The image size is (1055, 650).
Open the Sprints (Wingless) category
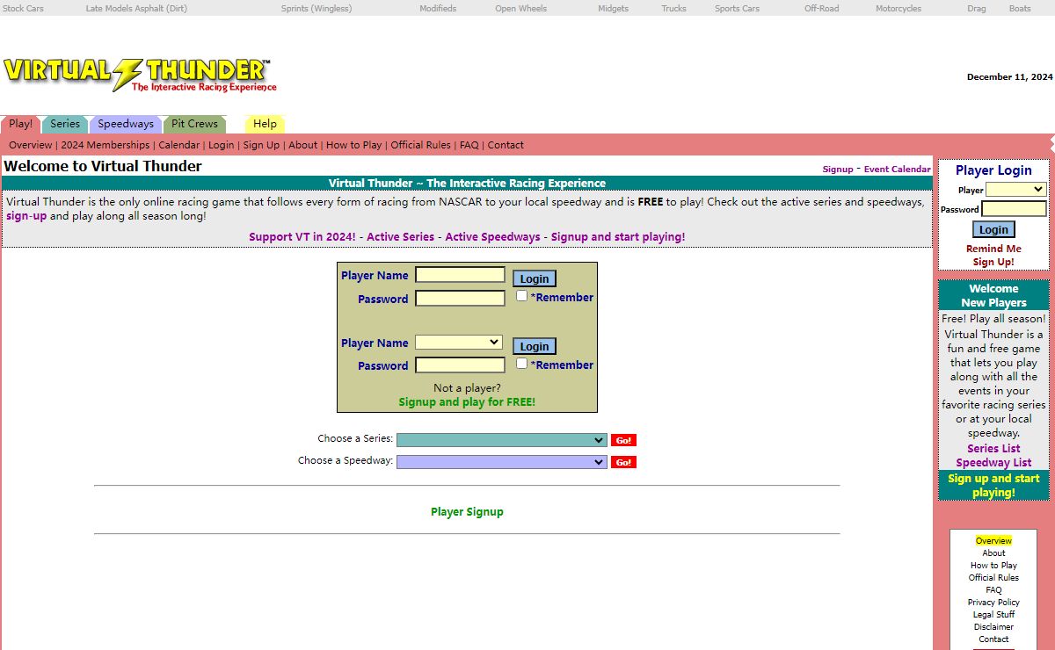click(316, 8)
